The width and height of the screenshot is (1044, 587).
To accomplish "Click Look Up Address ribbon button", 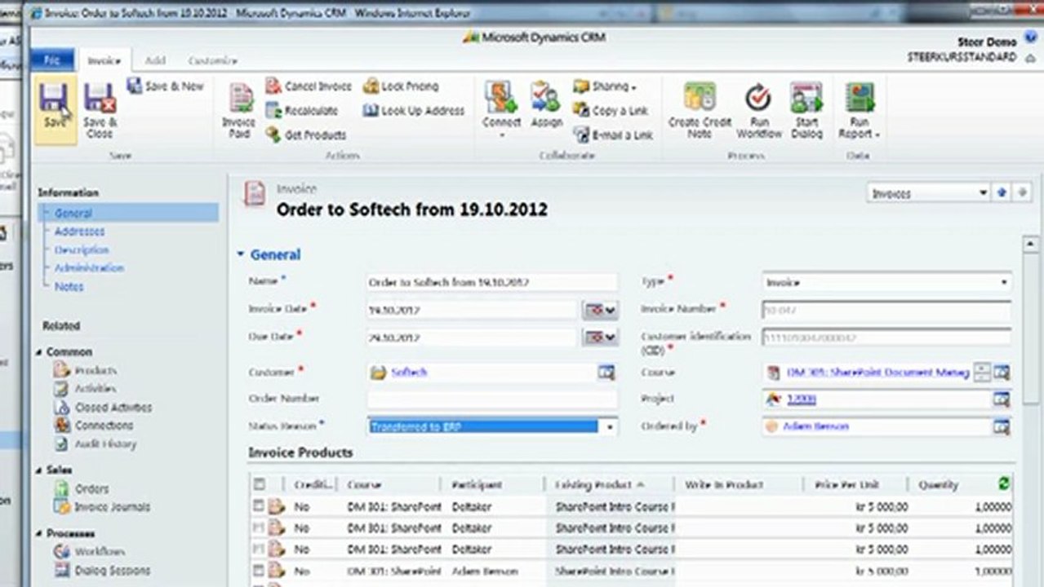I will tap(414, 111).
